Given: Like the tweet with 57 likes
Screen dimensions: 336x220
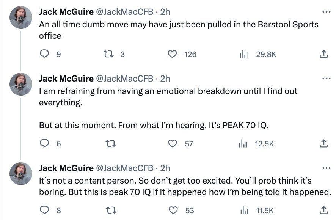Looking at the screenshot, I should tap(173, 143).
